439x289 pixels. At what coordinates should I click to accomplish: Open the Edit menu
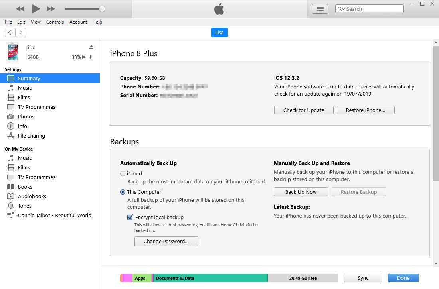(21, 22)
